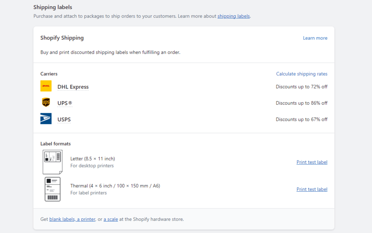
Task: Click 'For label printers' description
Action: tap(88, 193)
